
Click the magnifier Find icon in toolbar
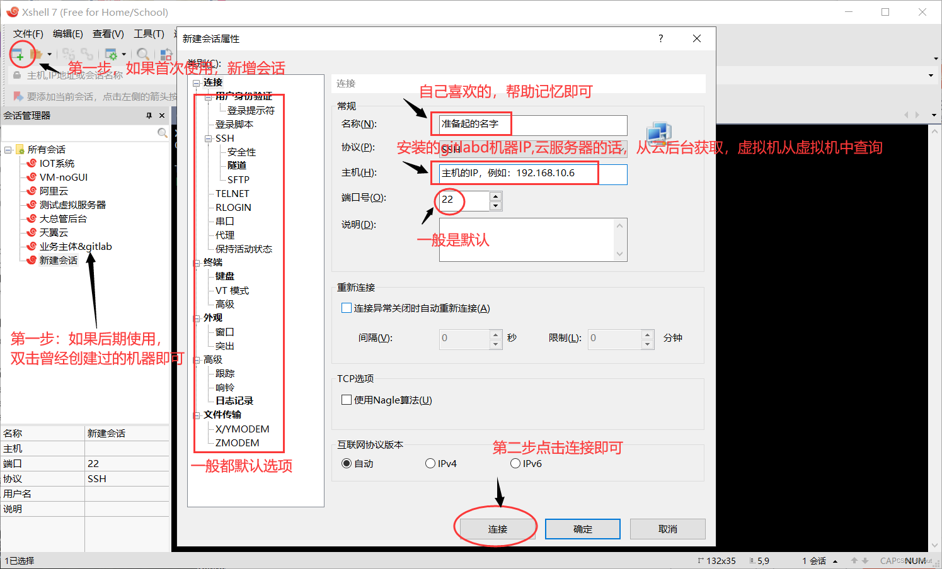pos(143,54)
